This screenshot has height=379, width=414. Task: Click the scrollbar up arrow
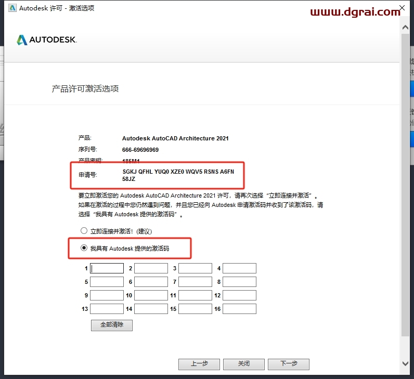point(405,28)
